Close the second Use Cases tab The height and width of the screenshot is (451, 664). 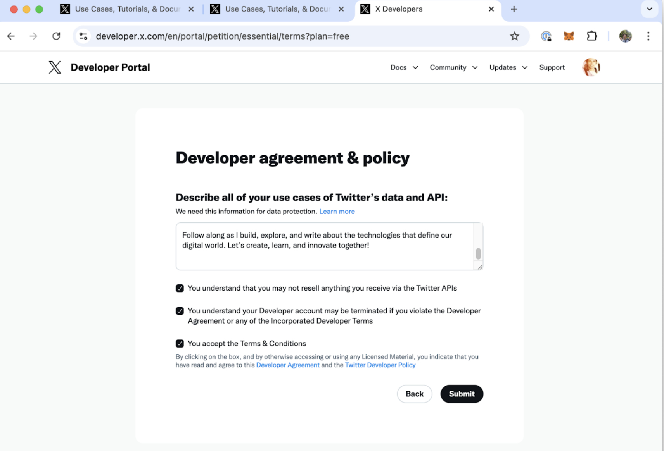point(341,9)
